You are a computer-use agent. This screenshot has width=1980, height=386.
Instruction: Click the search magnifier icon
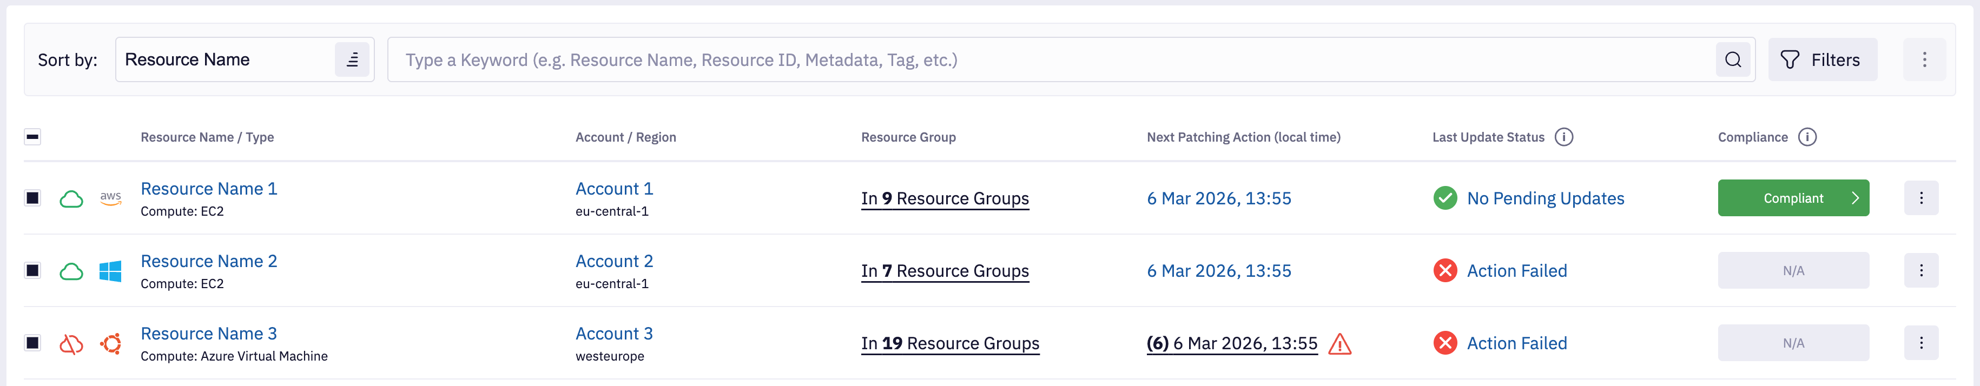tap(1732, 60)
